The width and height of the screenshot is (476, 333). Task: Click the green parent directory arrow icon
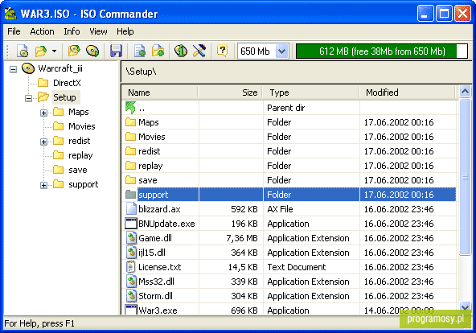(130, 108)
